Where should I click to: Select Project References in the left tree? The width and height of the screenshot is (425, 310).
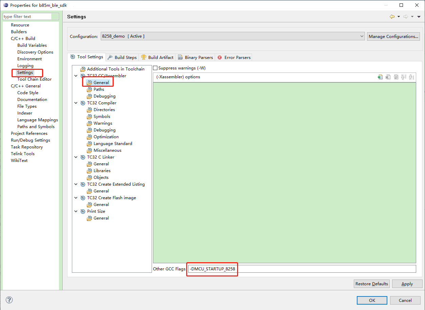coord(29,133)
